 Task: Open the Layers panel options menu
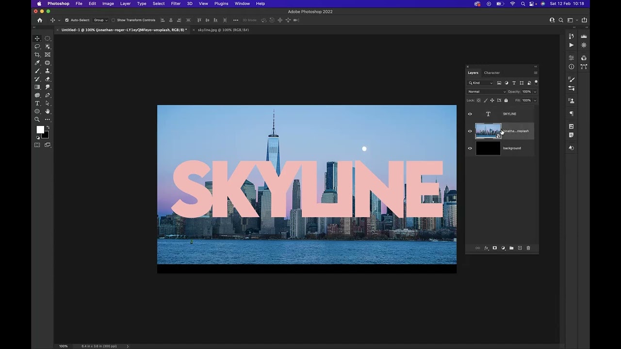536,73
